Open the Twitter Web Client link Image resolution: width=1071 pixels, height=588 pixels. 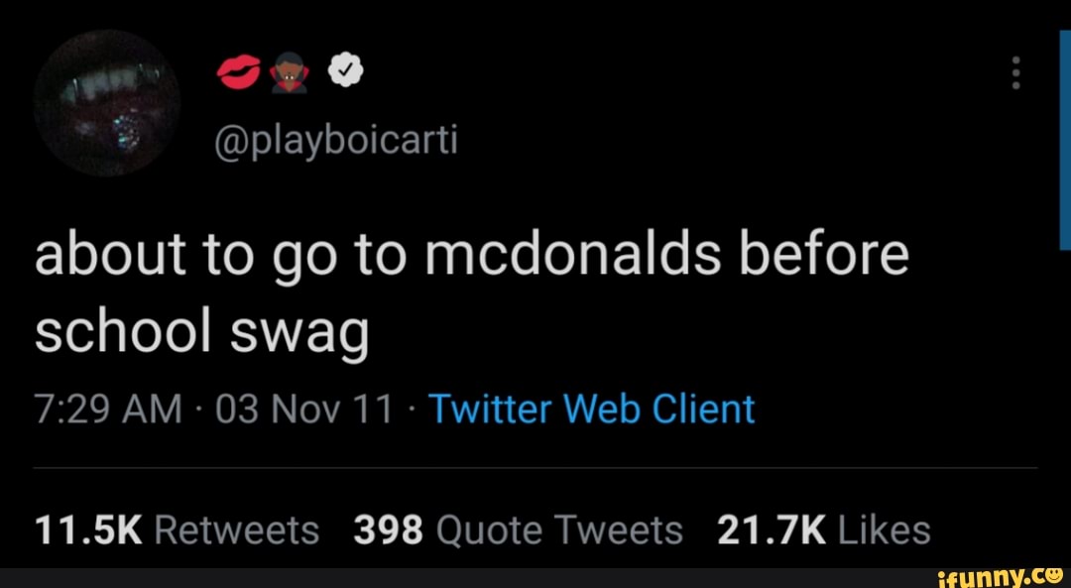coord(592,408)
